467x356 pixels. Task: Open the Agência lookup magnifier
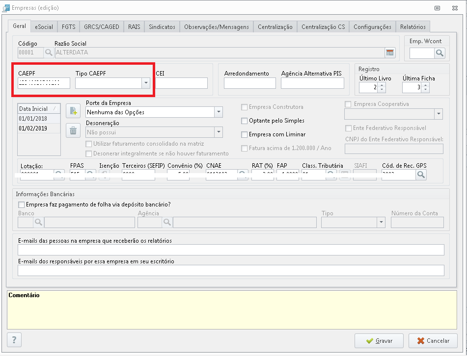167,222
